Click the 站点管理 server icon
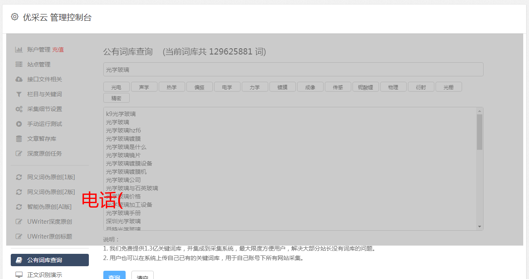The height and width of the screenshot is (279, 529). click(19, 64)
